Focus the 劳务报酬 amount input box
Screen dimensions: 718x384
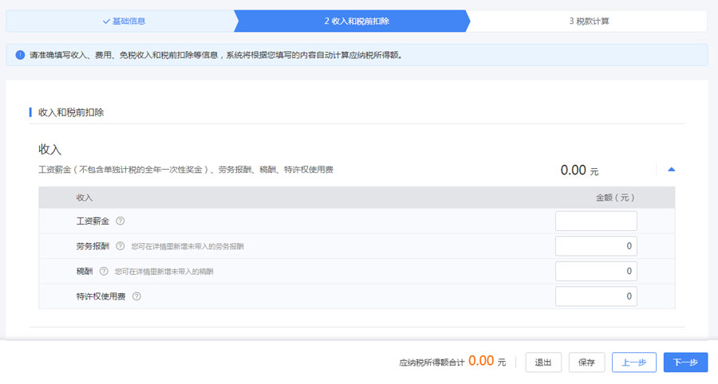click(x=596, y=246)
